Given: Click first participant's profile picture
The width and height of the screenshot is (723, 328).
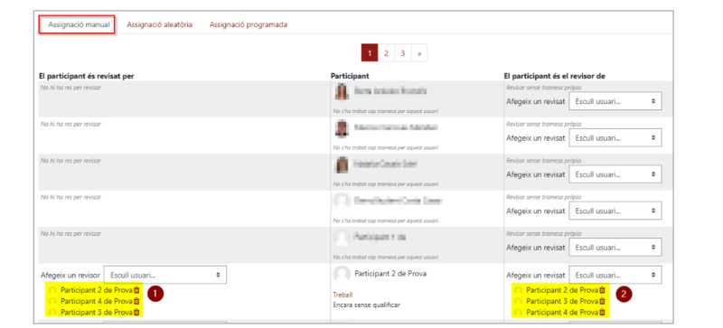Looking at the screenshot, I should [x=342, y=92].
